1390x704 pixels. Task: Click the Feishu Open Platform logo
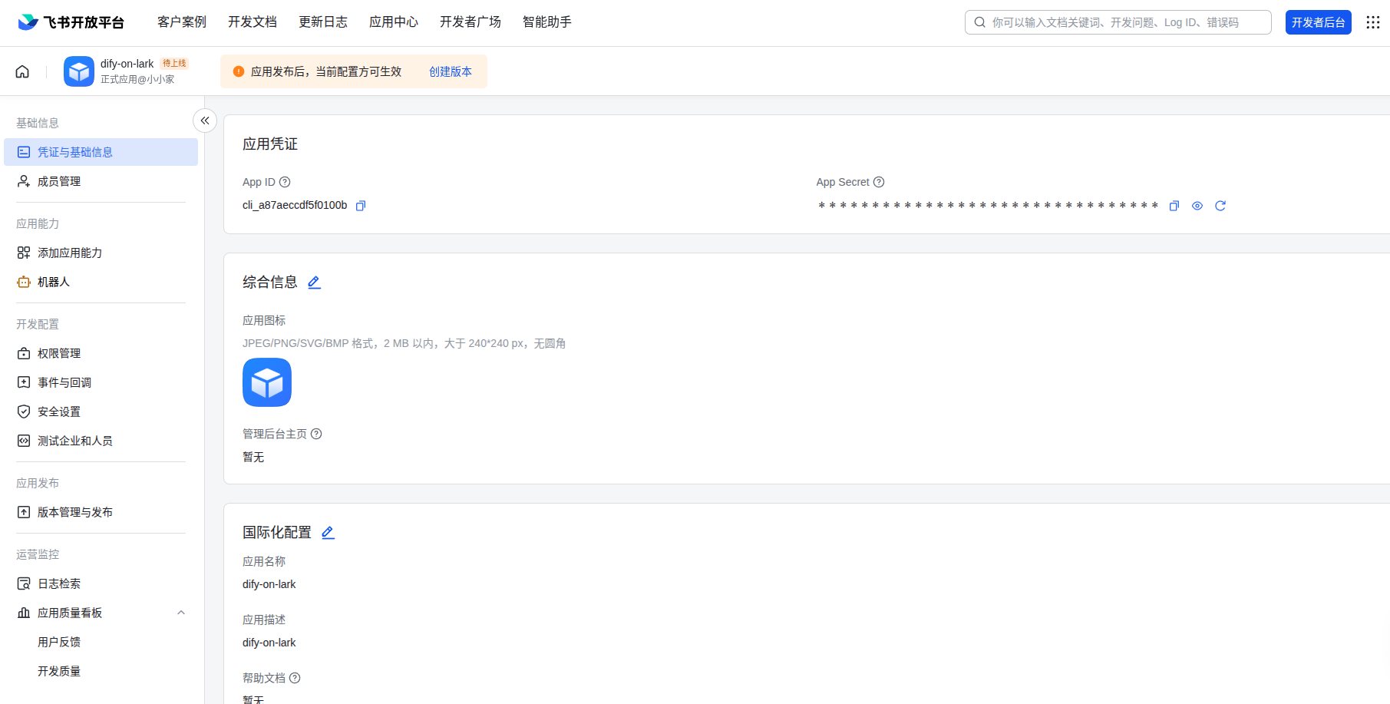point(71,22)
